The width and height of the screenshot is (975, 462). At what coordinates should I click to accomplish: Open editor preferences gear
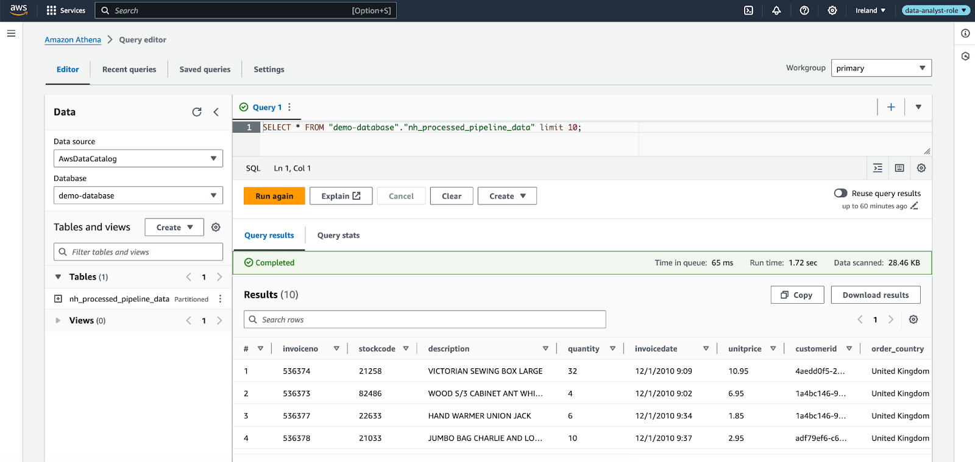point(921,168)
